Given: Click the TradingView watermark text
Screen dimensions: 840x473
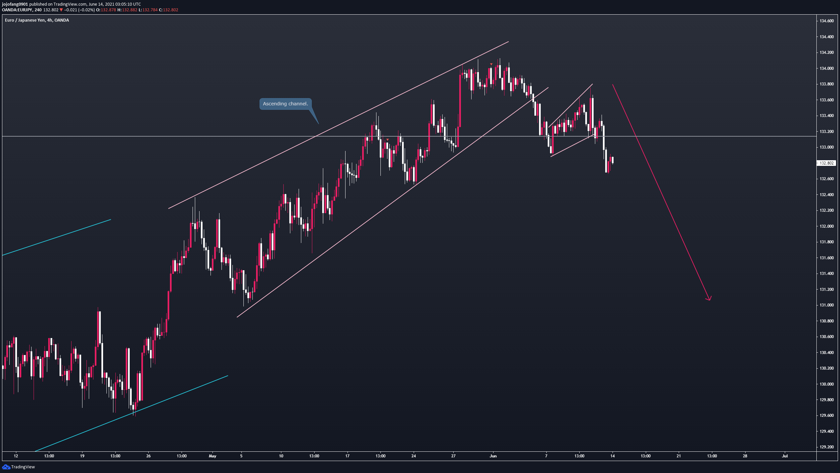Looking at the screenshot, I should point(23,467).
